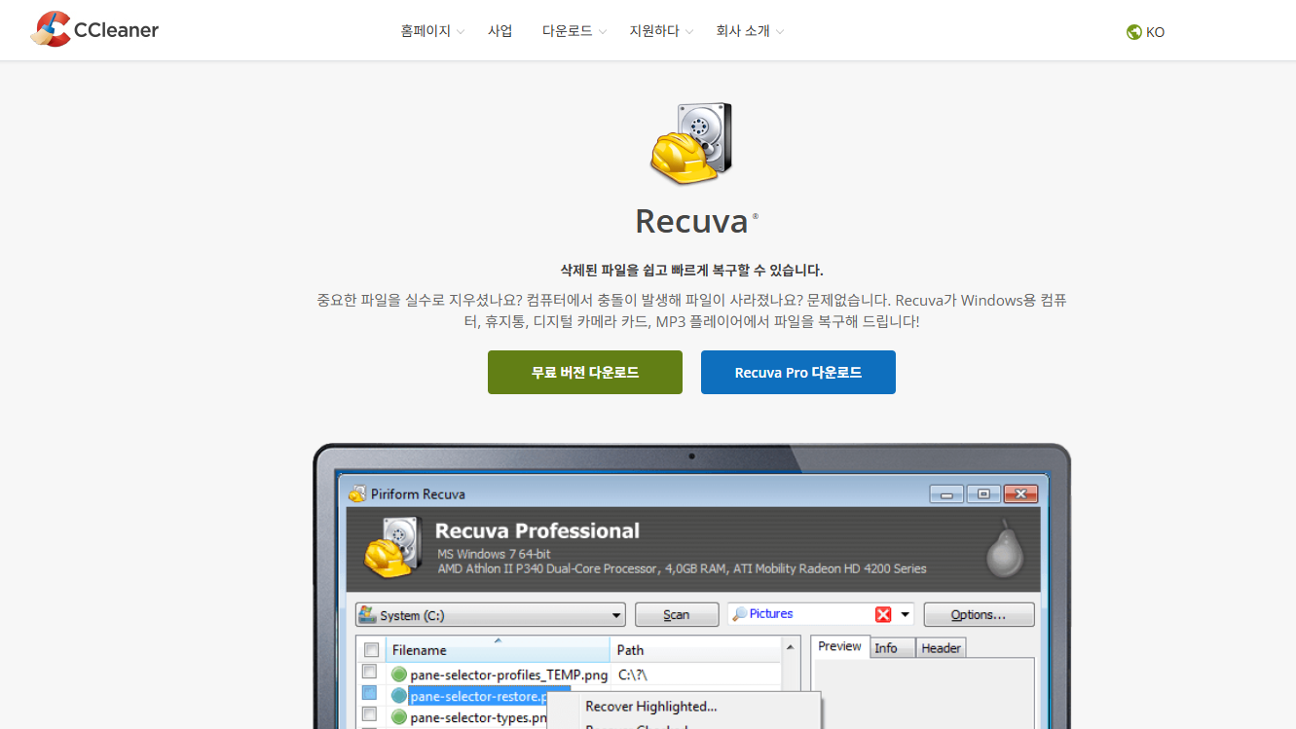
Task: Select the pane-selector-types filename
Action: (x=478, y=717)
